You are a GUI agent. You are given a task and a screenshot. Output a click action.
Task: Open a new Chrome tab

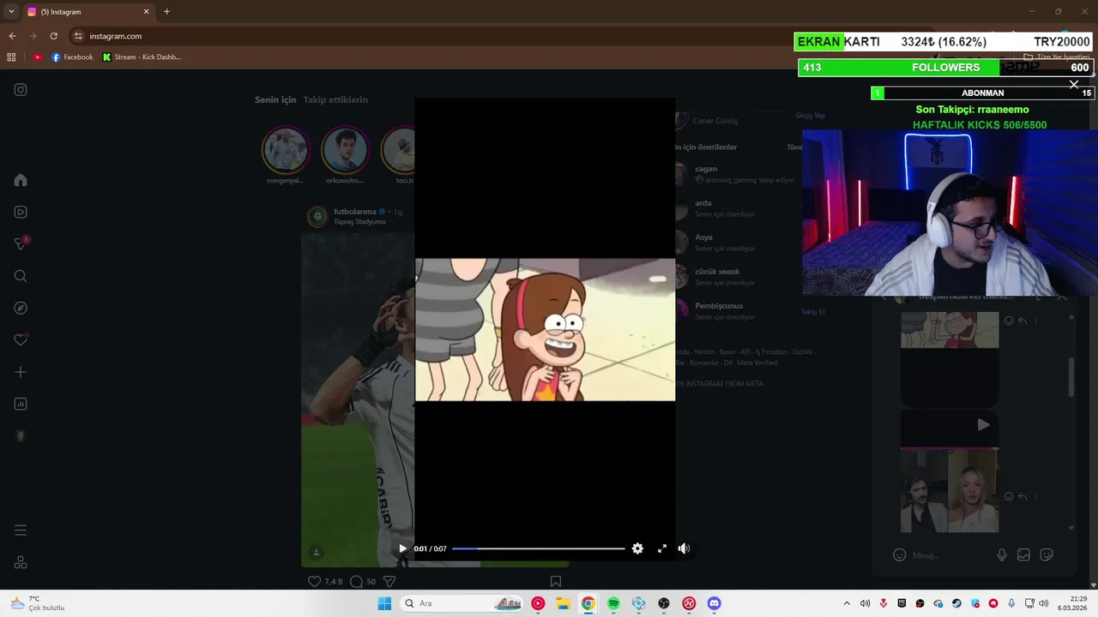coord(166,12)
